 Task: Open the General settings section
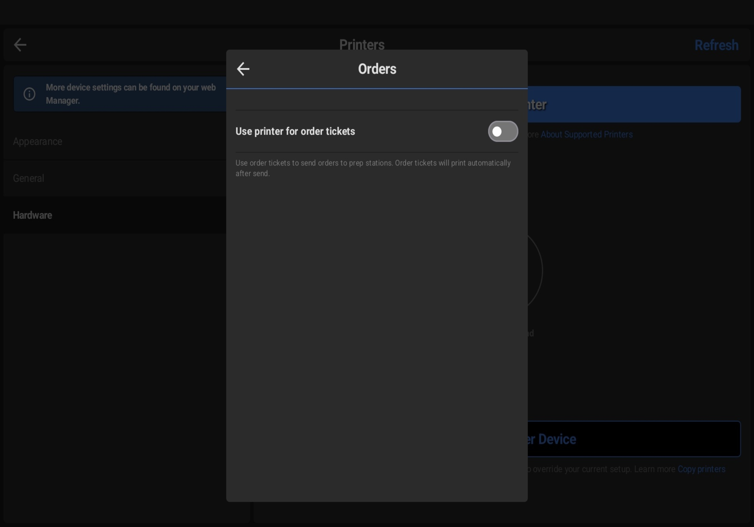(28, 179)
